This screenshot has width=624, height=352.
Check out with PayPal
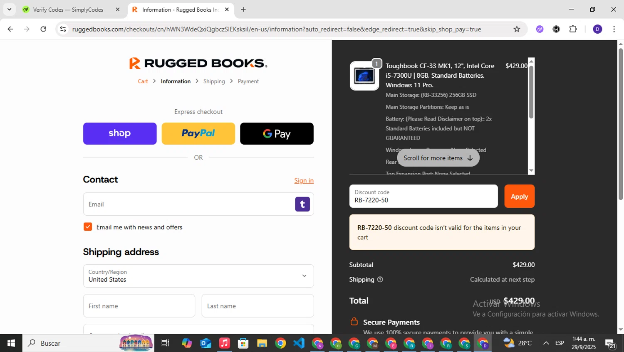[x=198, y=133]
